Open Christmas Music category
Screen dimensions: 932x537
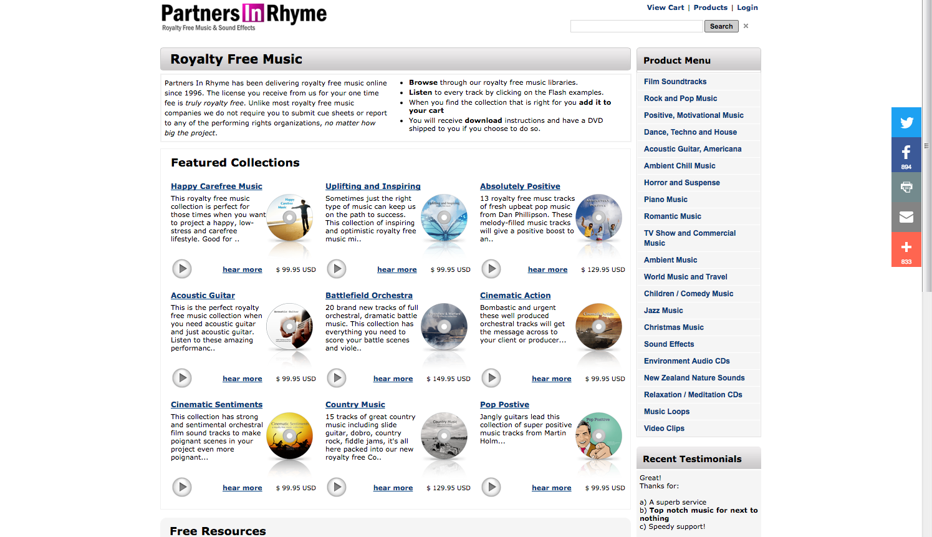point(674,327)
